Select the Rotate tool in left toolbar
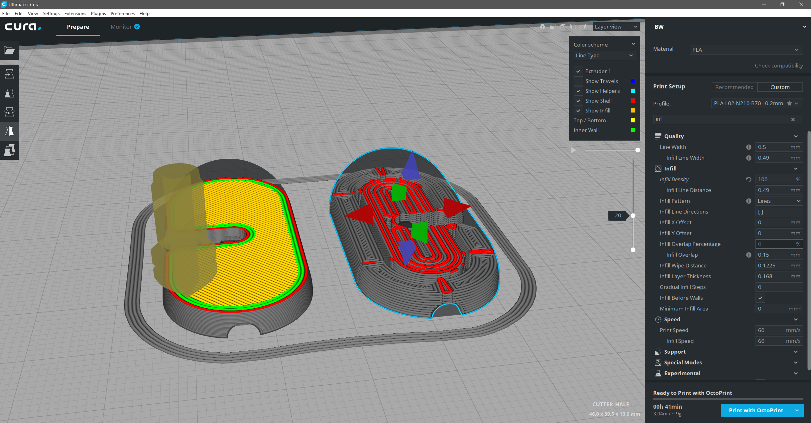811x423 pixels. (10, 112)
